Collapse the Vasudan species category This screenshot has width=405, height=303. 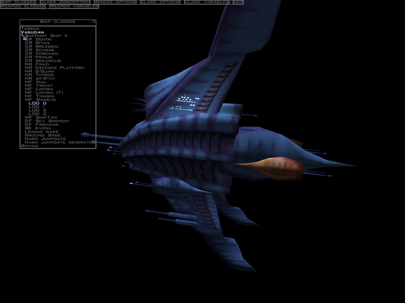click(32, 32)
